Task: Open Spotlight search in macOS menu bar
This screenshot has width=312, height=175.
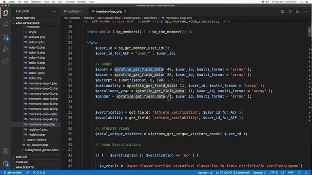Action: tap(302, 2)
